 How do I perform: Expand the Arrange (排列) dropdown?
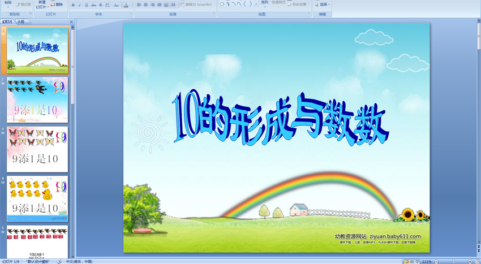264,4
